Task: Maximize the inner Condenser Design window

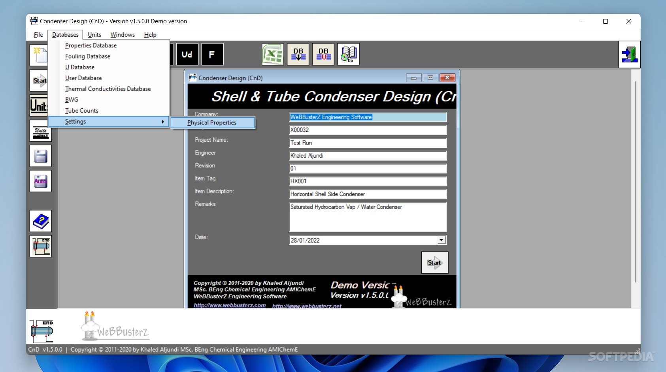Action: (430, 78)
